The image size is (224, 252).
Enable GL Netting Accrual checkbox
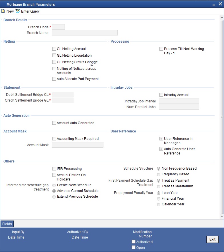click(x=54, y=49)
